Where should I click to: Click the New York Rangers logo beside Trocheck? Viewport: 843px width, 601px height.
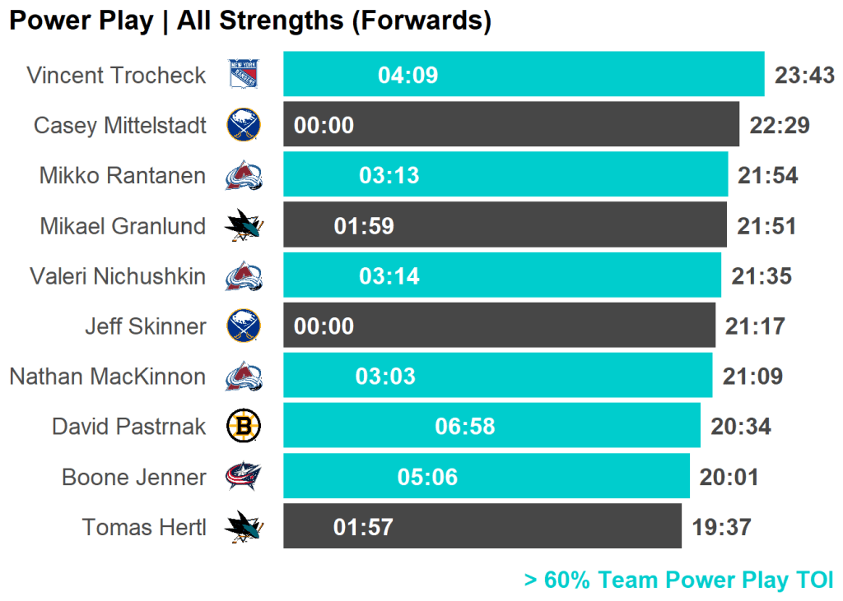244,75
